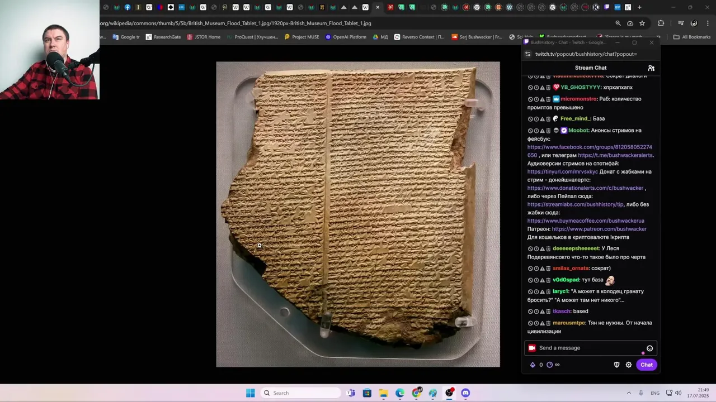Open a new browser tab with plus button

639,7
